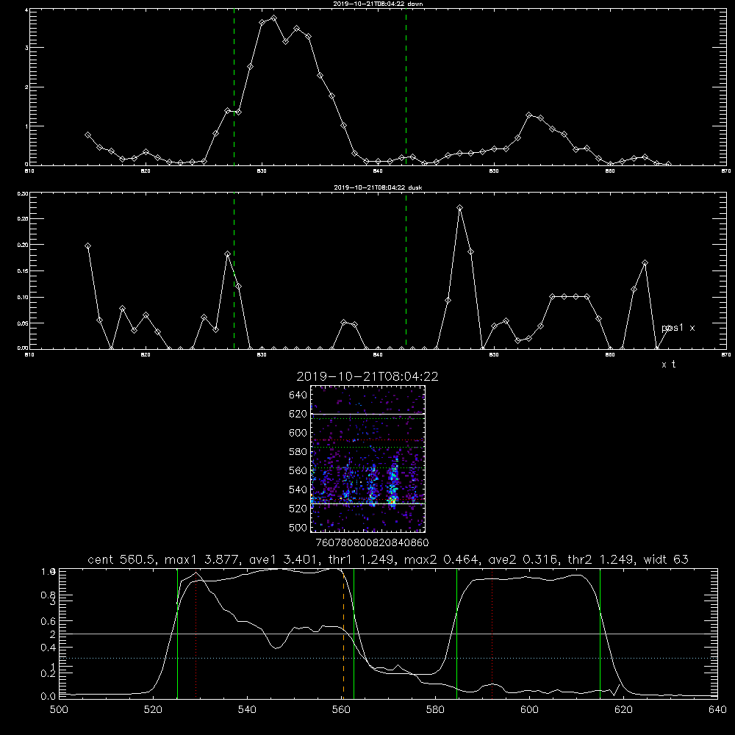Image resolution: width=735 pixels, height=735 pixels.
Task: Click the "500" y-axis label beside spectrogram
Action: [298, 527]
